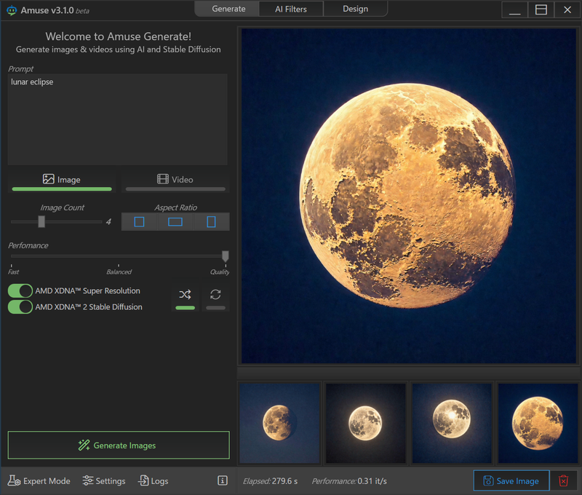The height and width of the screenshot is (495, 582).
Task: Open Settings in the bottom bar
Action: click(x=104, y=480)
